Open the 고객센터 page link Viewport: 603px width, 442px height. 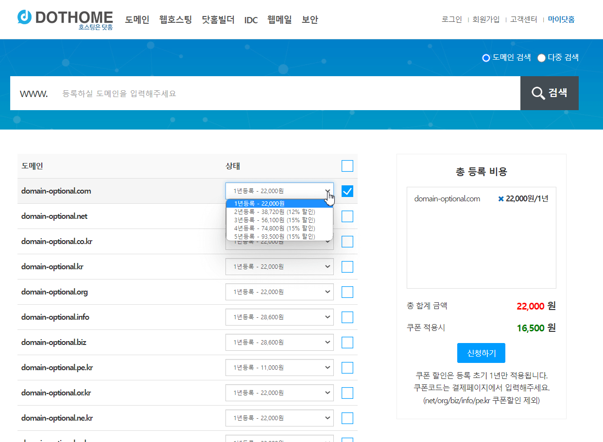(524, 19)
